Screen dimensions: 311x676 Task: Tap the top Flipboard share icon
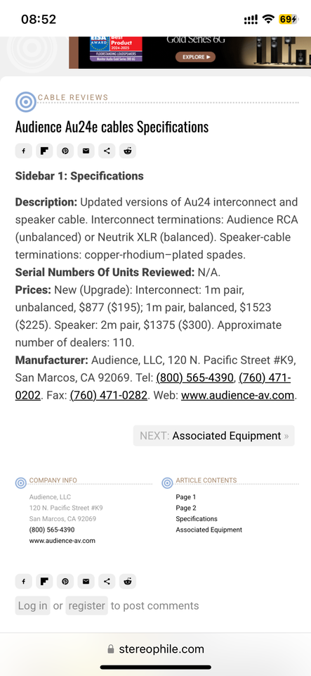44,151
